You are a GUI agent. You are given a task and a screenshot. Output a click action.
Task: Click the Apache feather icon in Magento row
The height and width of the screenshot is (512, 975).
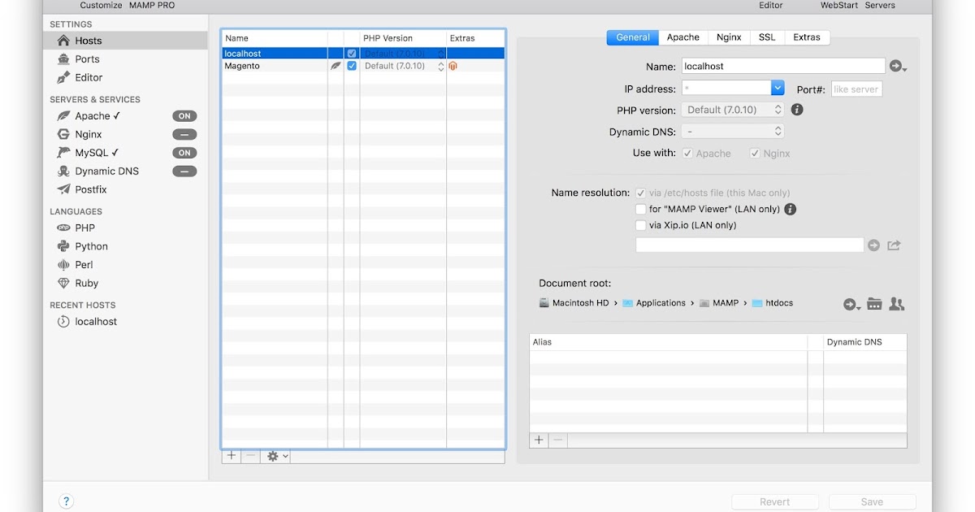(336, 66)
